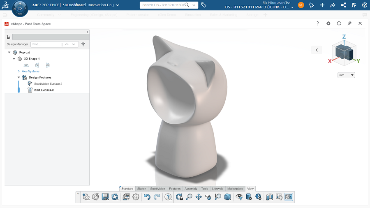The width and height of the screenshot is (370, 208).
Task: Click the Undo arrow in the toolbar
Action: tap(147, 197)
